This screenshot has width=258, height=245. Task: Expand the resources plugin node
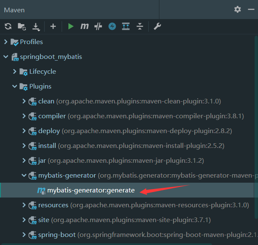point(24,205)
